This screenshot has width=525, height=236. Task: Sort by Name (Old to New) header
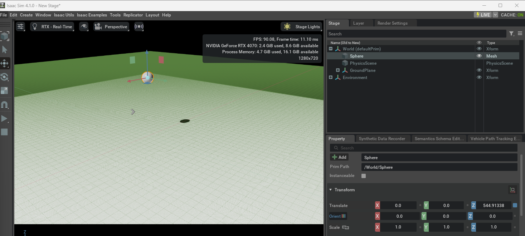click(x=345, y=43)
